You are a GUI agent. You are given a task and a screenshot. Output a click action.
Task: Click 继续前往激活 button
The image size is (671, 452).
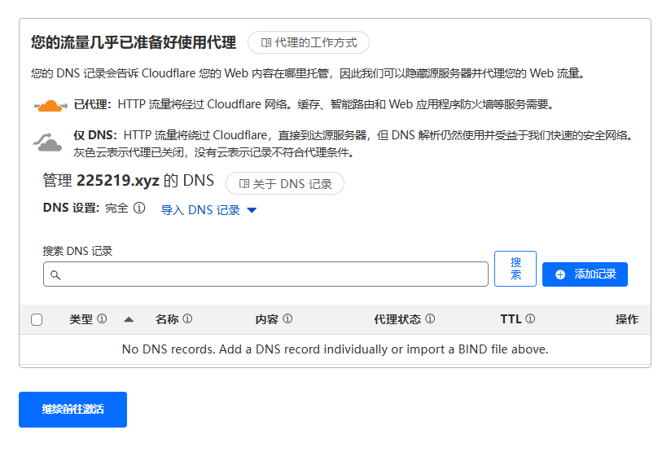coord(72,409)
